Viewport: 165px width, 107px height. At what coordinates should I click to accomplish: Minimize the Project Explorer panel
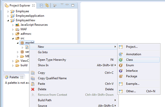tap(67, 4)
